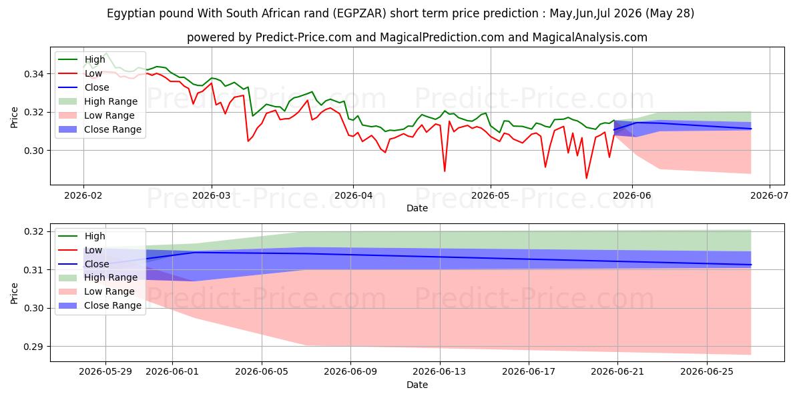Click Low Range legend patch in bottom chart
Viewport: 801px width, 400px height.
pos(69,291)
